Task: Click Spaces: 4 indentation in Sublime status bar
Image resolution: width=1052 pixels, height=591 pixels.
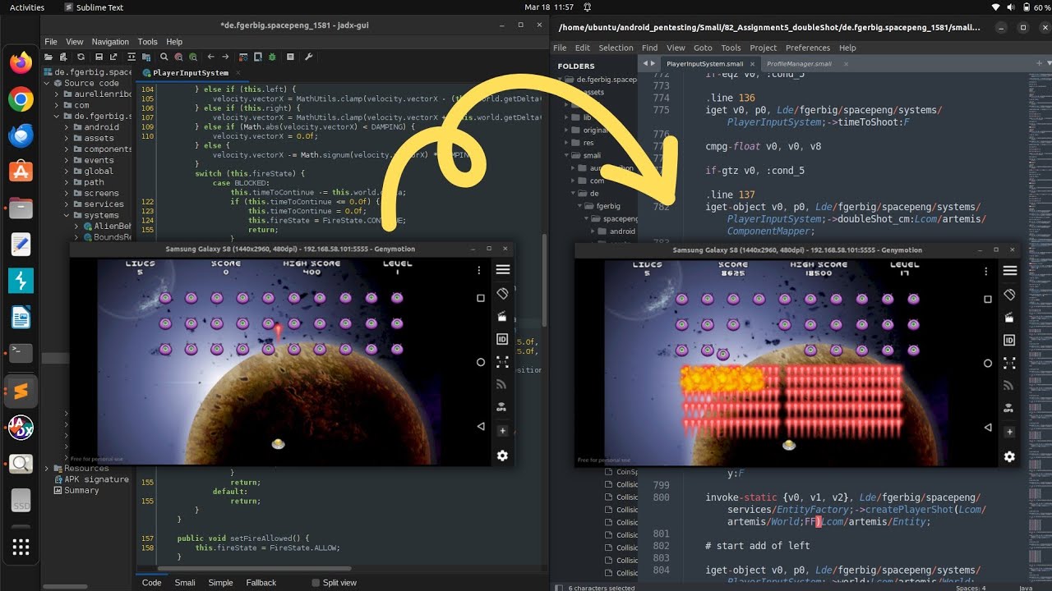Action: pos(970,588)
